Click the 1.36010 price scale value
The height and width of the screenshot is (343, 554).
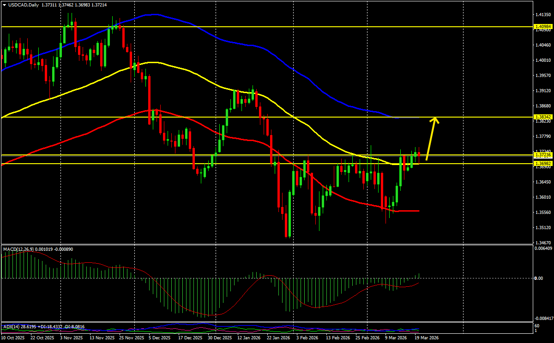coord(543,197)
